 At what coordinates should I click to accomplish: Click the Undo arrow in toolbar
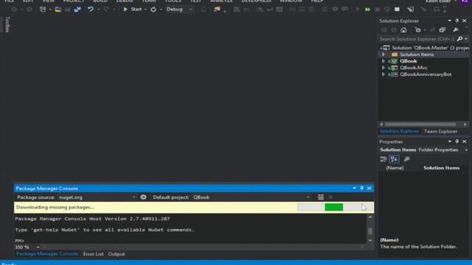90,10
